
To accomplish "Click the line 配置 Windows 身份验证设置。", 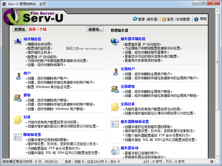I will pos(50,87).
